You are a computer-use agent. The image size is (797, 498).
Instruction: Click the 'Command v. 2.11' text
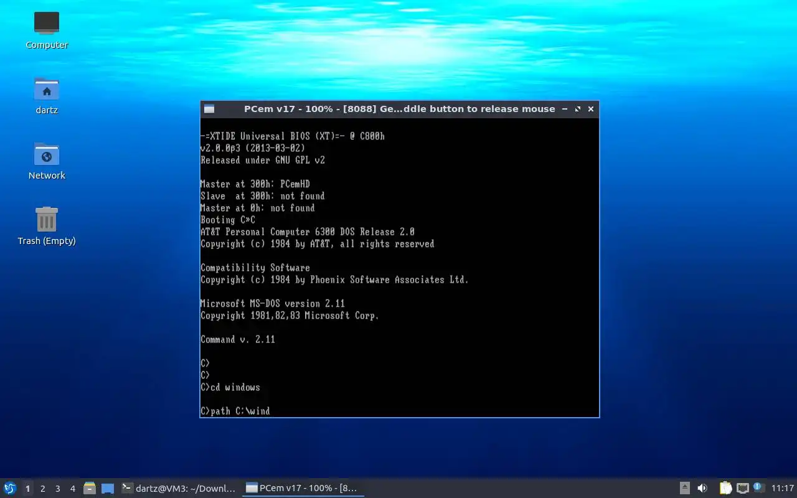click(x=238, y=339)
